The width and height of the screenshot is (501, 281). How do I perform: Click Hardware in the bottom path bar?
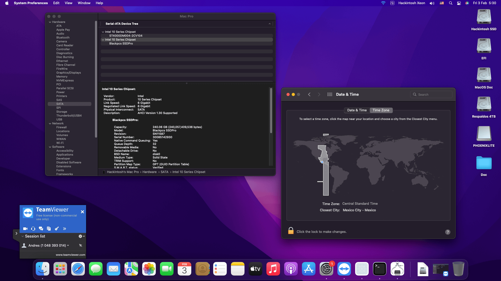click(150, 172)
